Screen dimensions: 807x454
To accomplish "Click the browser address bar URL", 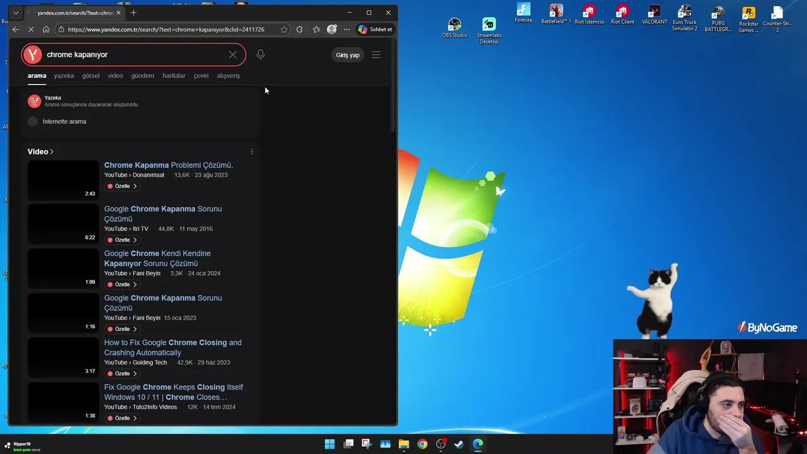I will 166,29.
